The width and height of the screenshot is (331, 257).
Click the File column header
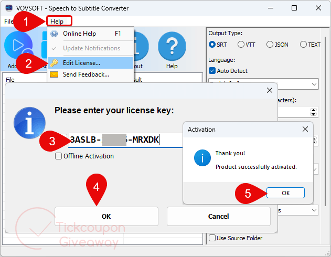coord(10,80)
